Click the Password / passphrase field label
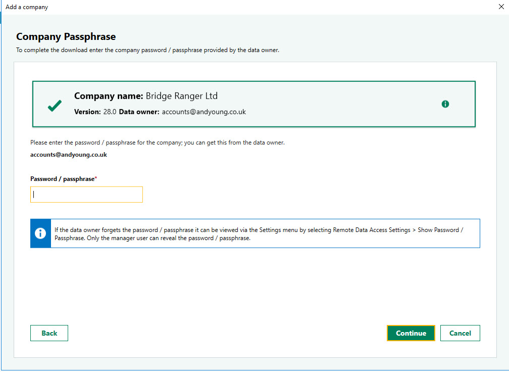 (x=63, y=179)
